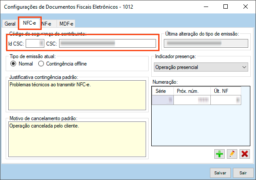Viewport: 256px width, 180px height.
Task: Click the Últ. NF column header
Action: click(226, 91)
